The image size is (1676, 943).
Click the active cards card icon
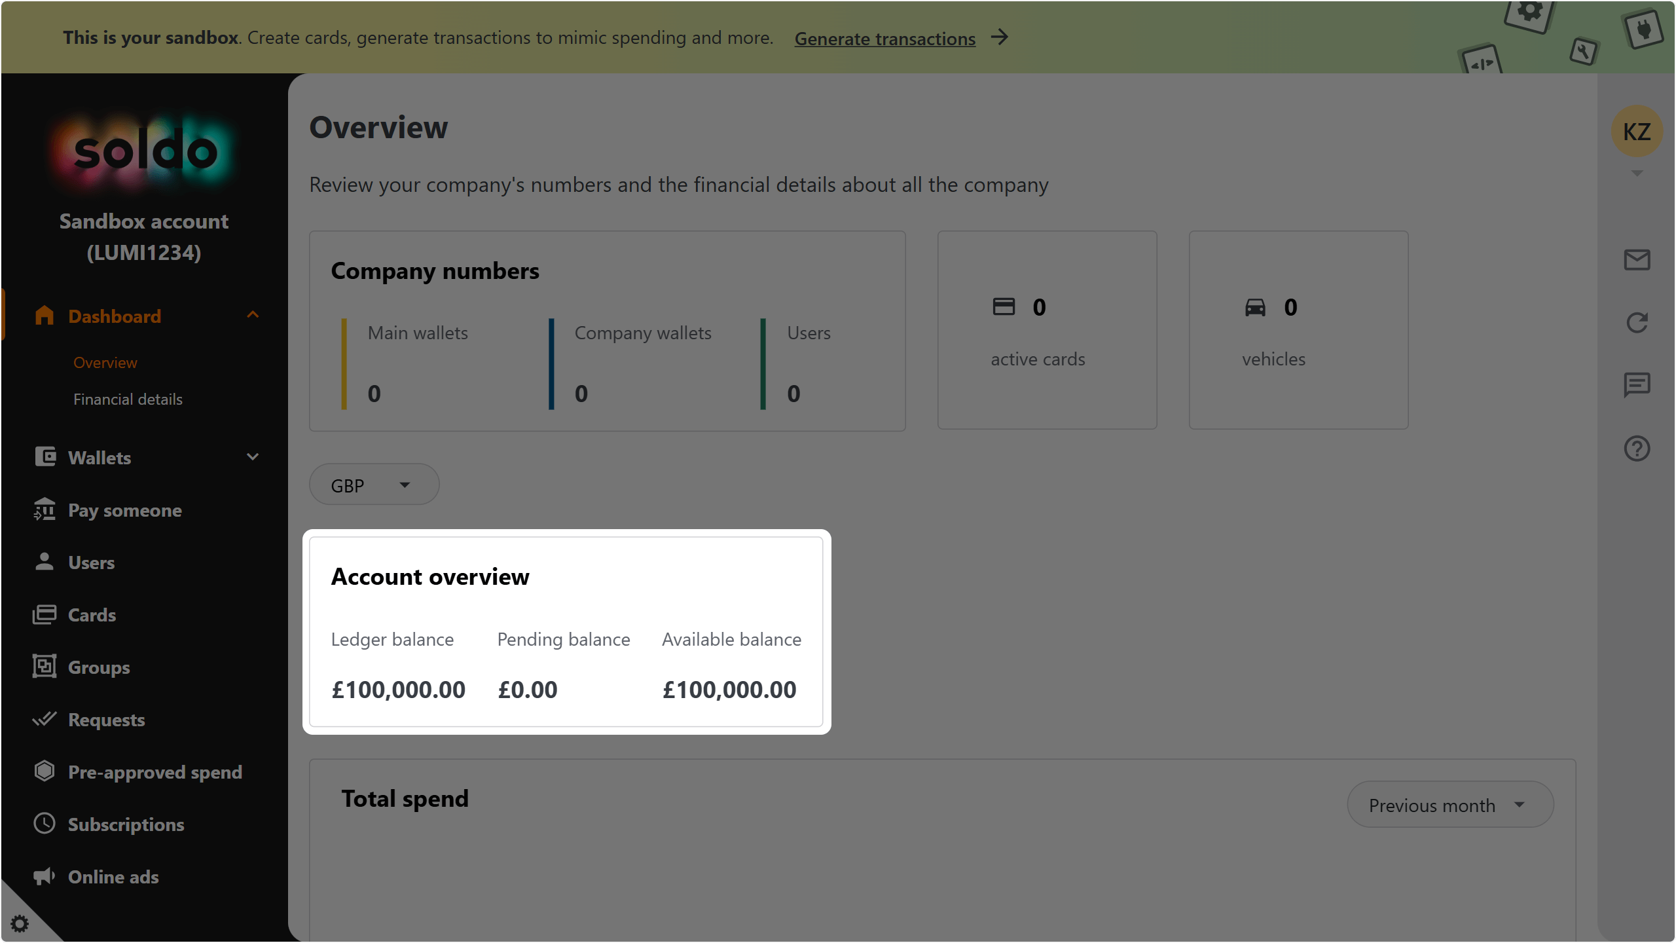click(x=1004, y=306)
